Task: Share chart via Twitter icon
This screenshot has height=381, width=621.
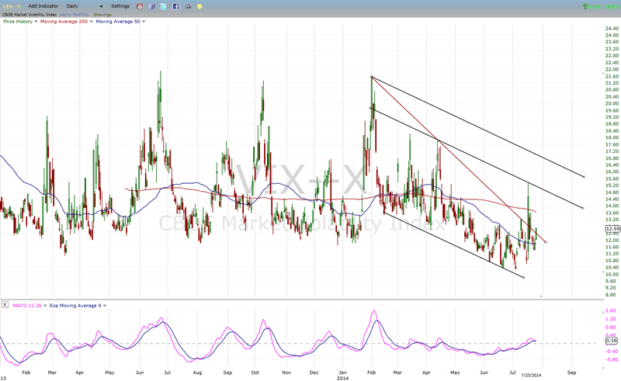Action: pos(164,6)
